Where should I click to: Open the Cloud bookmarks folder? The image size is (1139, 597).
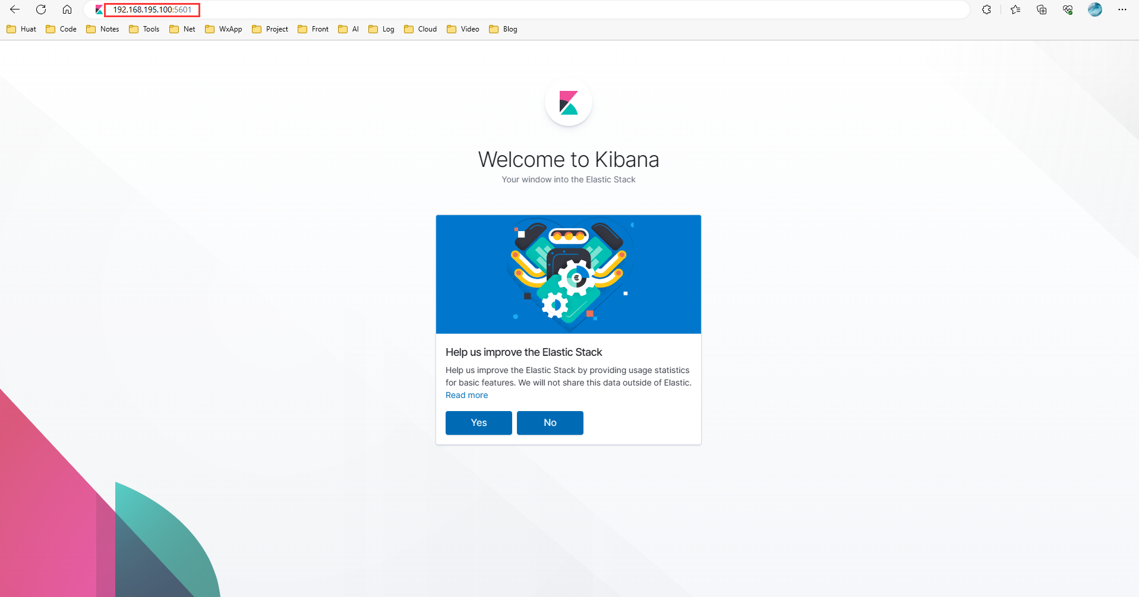pyautogui.click(x=421, y=29)
